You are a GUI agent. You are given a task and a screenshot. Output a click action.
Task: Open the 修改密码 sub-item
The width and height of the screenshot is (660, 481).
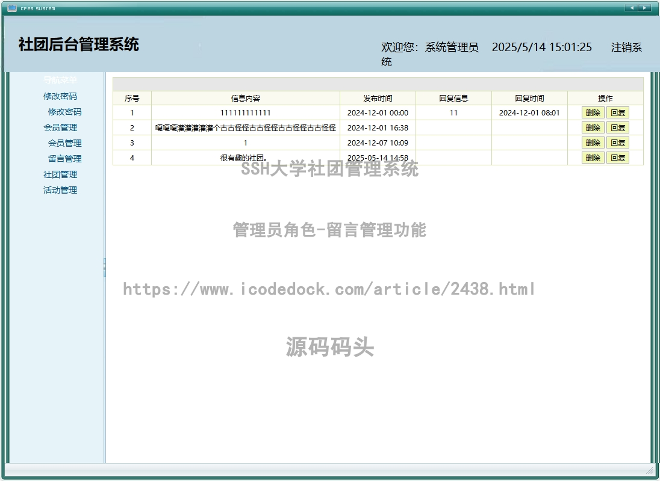[65, 112]
